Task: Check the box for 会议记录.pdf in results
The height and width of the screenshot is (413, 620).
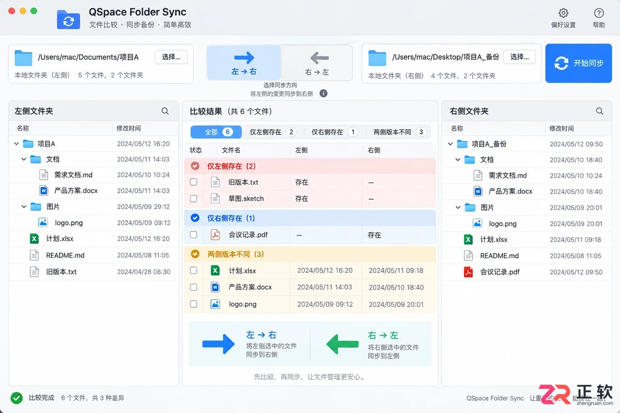Action: 193,234
